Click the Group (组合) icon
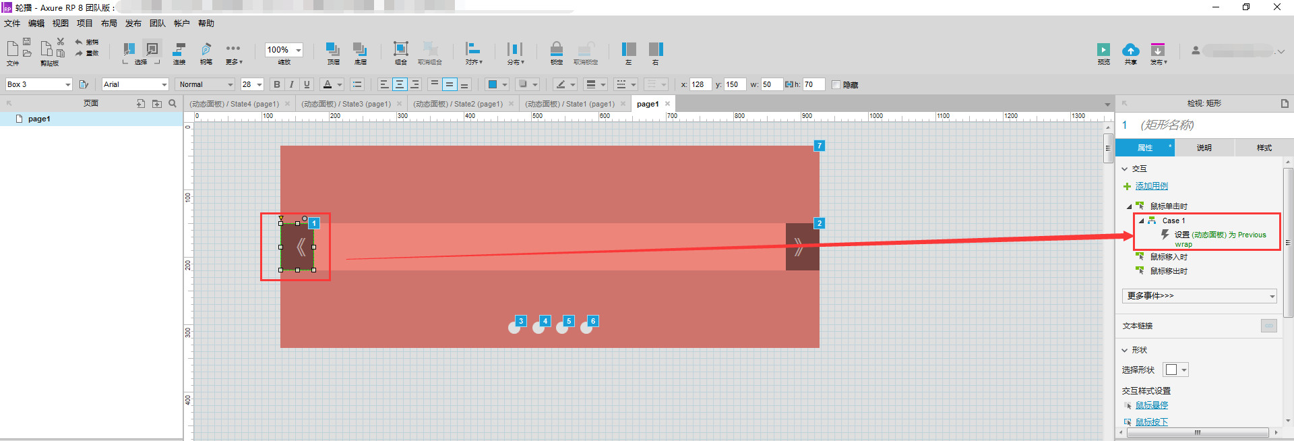 (x=401, y=49)
